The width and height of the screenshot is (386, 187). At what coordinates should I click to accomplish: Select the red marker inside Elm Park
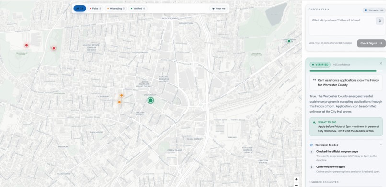point(54,48)
